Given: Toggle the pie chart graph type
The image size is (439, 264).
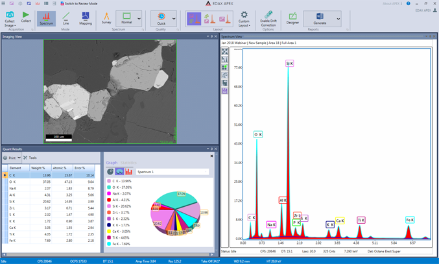Looking at the screenshot, I should pyautogui.click(x=110, y=172).
